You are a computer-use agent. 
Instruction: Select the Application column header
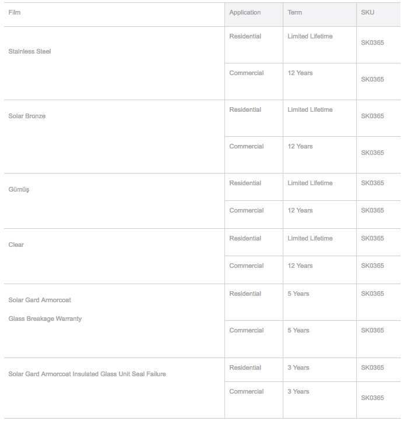coord(245,12)
